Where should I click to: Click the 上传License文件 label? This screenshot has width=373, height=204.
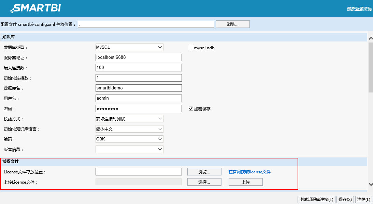click(x=21, y=182)
